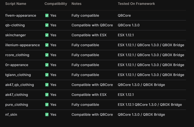This screenshot has width=194, height=127.
Task: Click Yes text in ak47_qb_clothing row
Action: [x=53, y=85]
